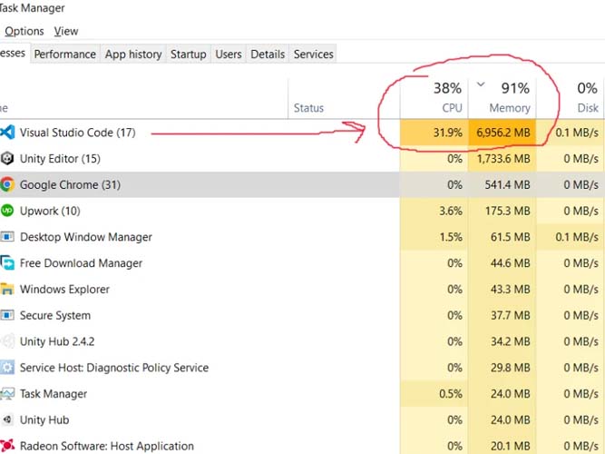
Task: Open the Options menu
Action: pos(24,31)
